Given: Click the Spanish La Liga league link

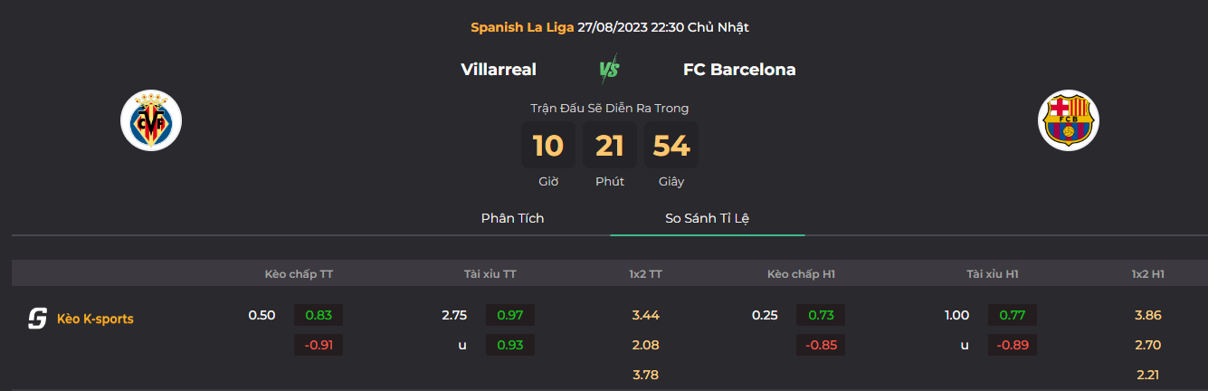Looking at the screenshot, I should pyautogui.click(x=522, y=27).
